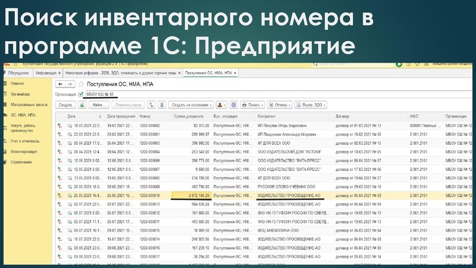476x268 pixels.
Task: Click the sort arrow in Дата column
Action: click(100, 116)
